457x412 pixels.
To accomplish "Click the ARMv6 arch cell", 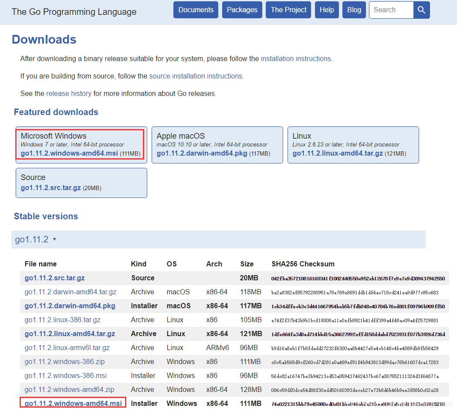I will (217, 348).
